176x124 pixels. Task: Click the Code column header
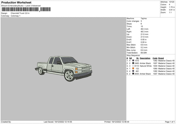155,58
